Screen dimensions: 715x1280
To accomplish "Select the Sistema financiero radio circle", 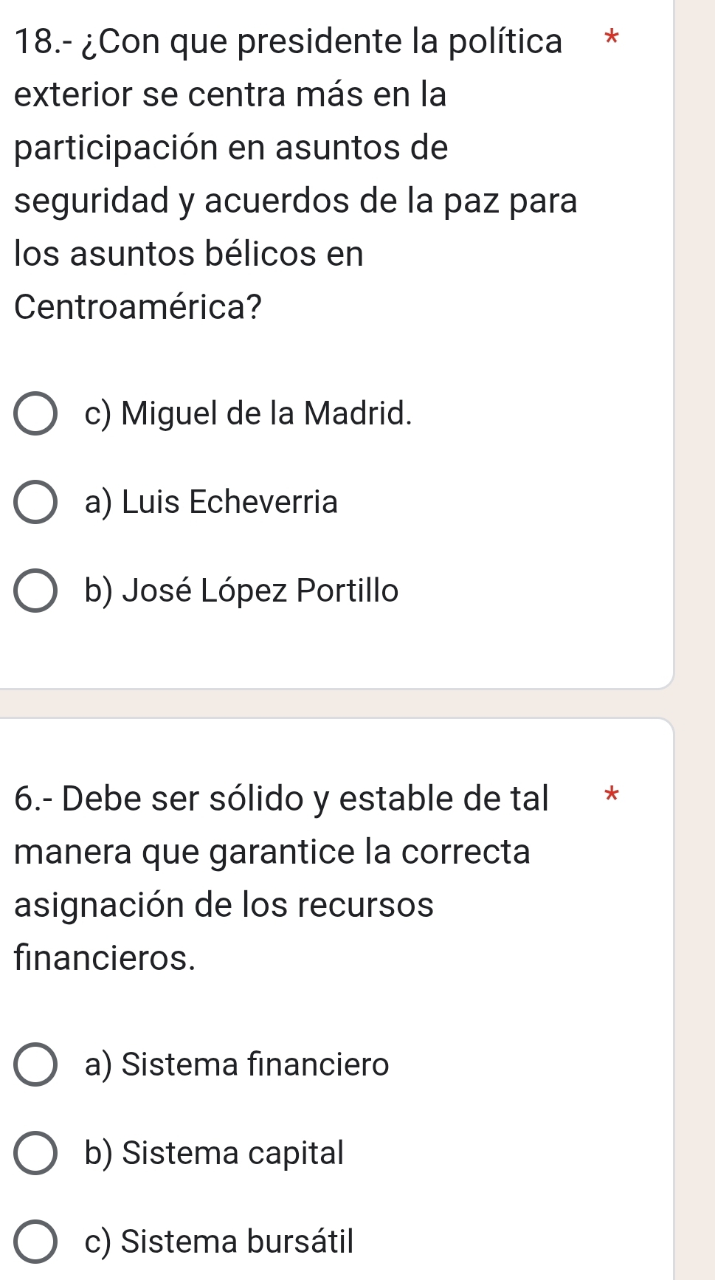I will coord(35,1064).
